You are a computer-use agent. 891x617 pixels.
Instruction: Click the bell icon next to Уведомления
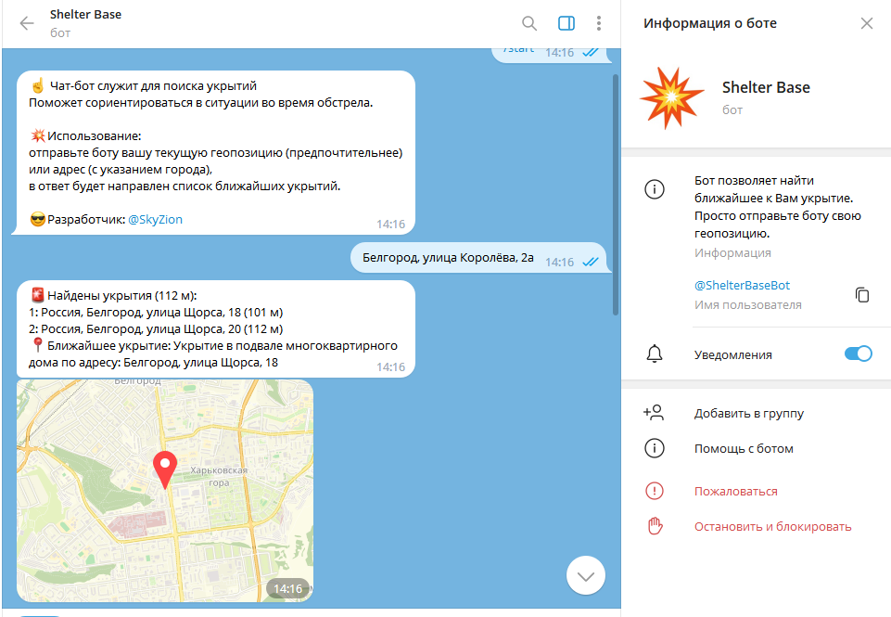click(655, 353)
